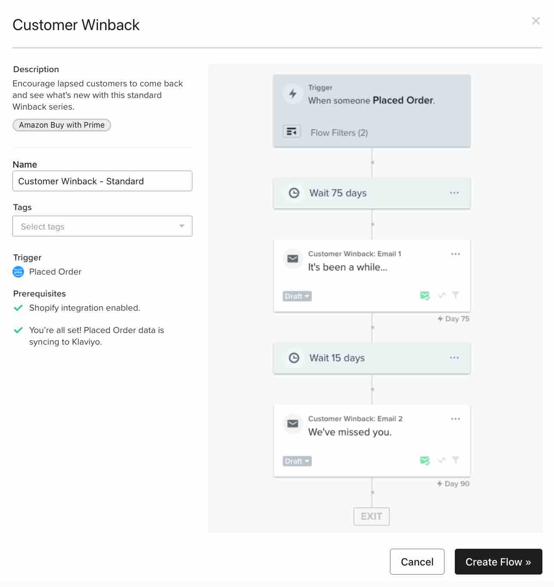Click the Placed Order trigger icon under Trigger
The width and height of the screenshot is (554, 587).
pyautogui.click(x=18, y=272)
